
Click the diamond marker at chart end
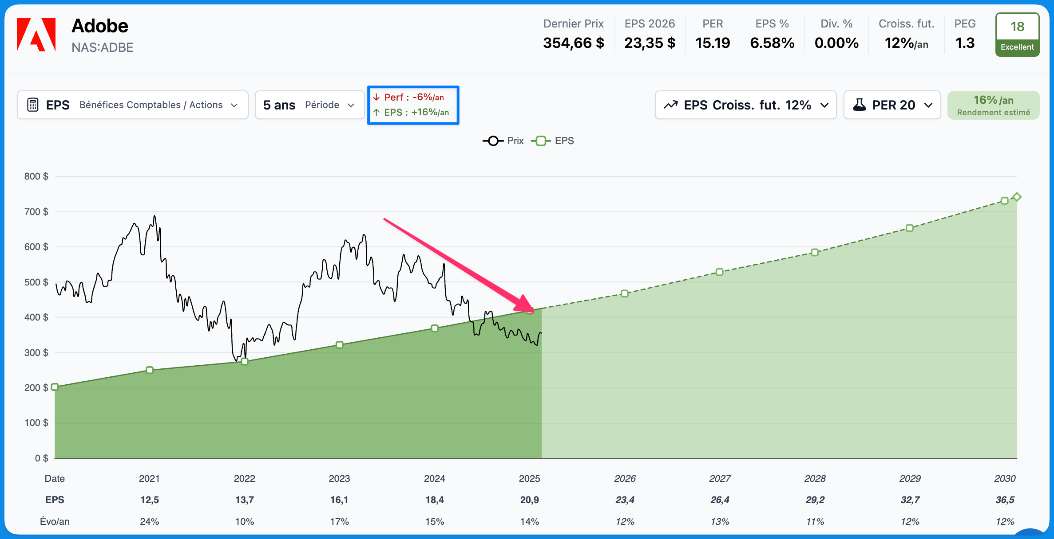(x=1017, y=197)
